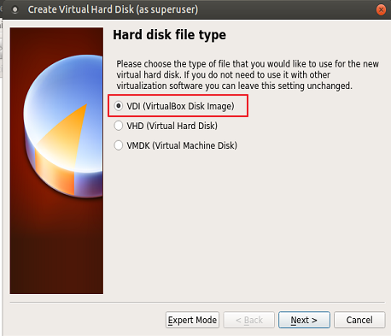
Task: Click the separator line above the buttons
Action: point(197,302)
